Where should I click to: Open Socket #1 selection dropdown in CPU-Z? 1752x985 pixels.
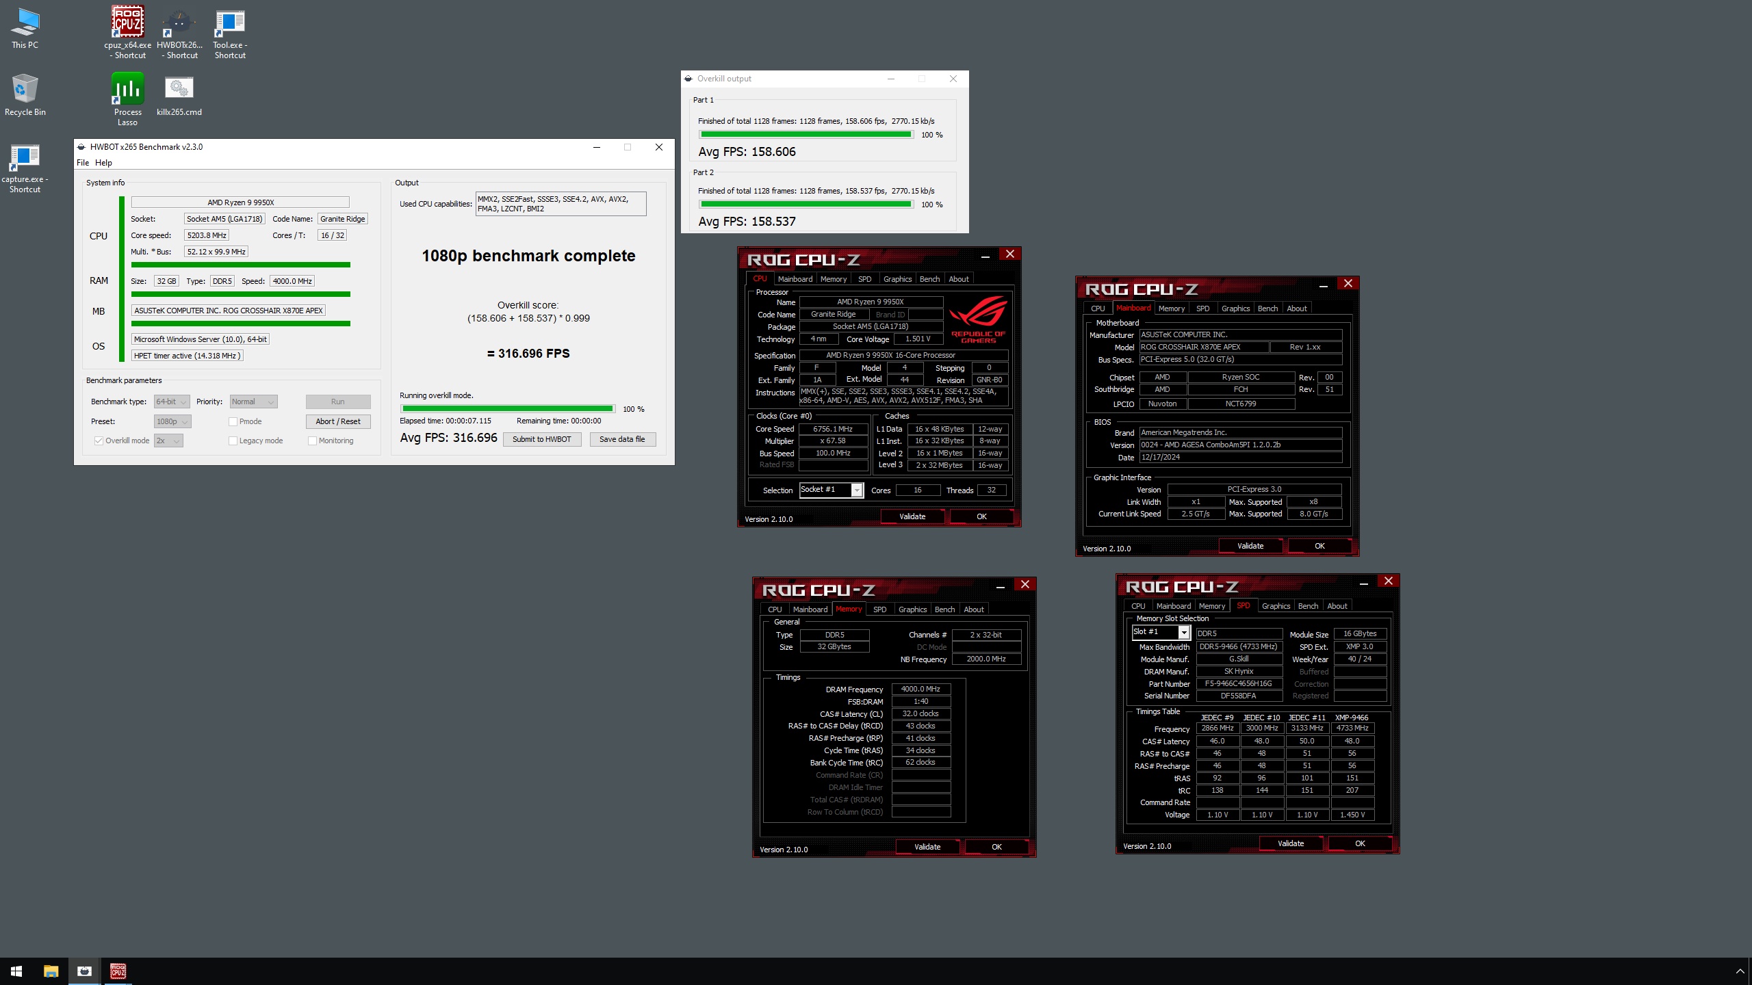(x=831, y=490)
